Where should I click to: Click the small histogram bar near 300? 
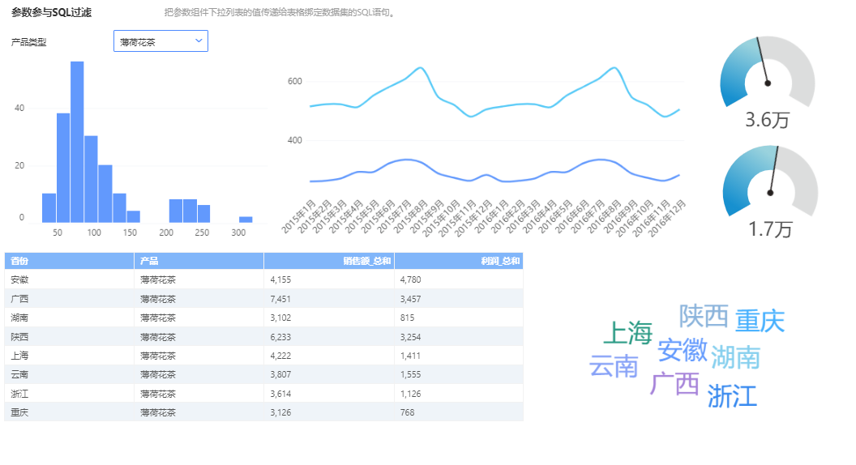[x=246, y=219]
